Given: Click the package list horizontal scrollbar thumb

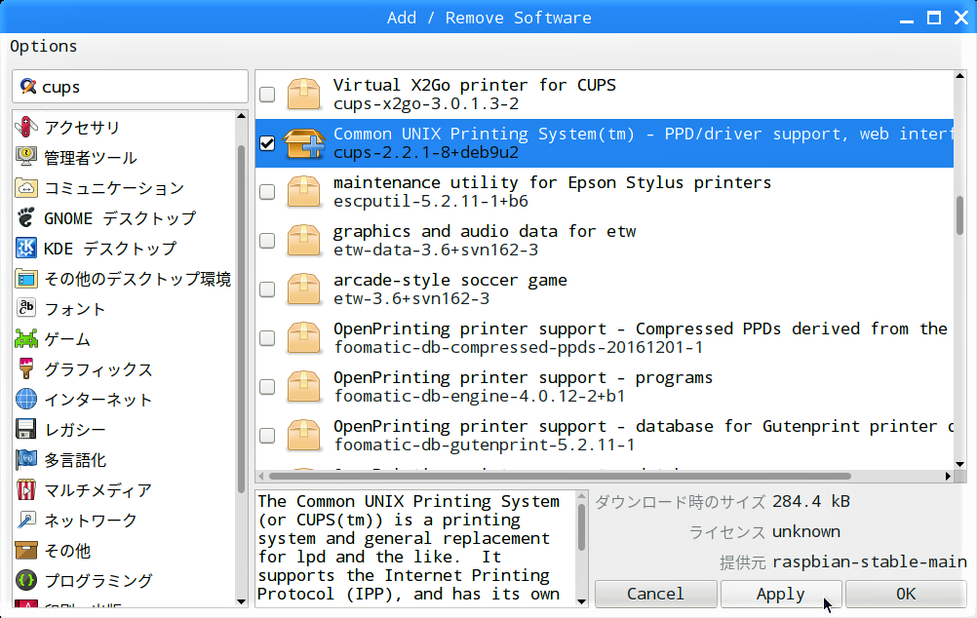Looking at the screenshot, I should (x=560, y=476).
